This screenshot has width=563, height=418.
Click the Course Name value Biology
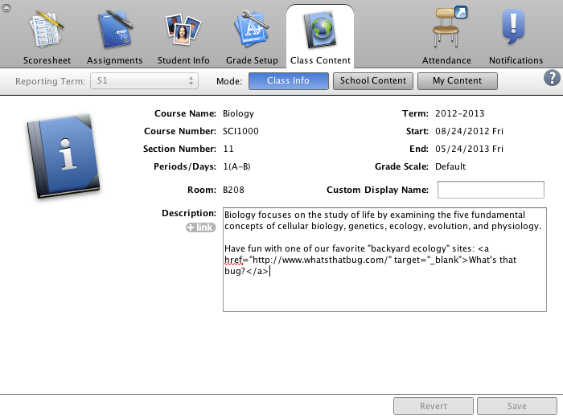pos(238,113)
